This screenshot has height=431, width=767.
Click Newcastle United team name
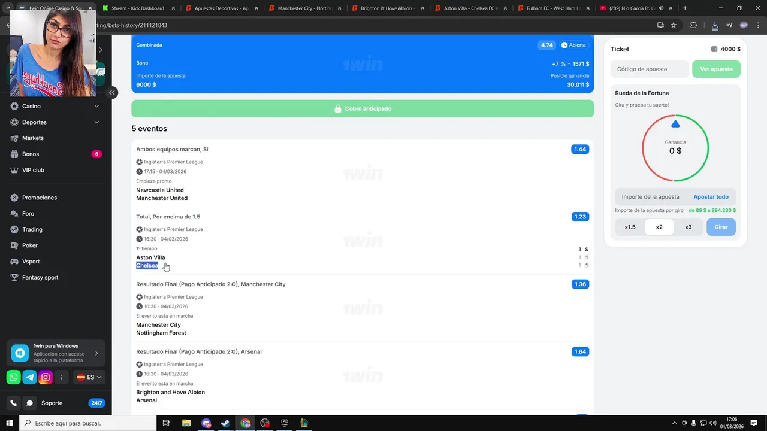pos(160,190)
